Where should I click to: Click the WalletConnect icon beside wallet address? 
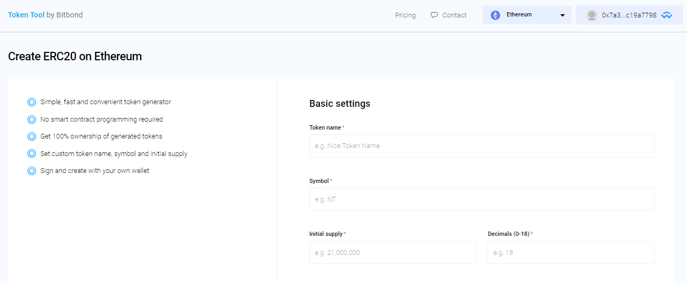(x=666, y=15)
